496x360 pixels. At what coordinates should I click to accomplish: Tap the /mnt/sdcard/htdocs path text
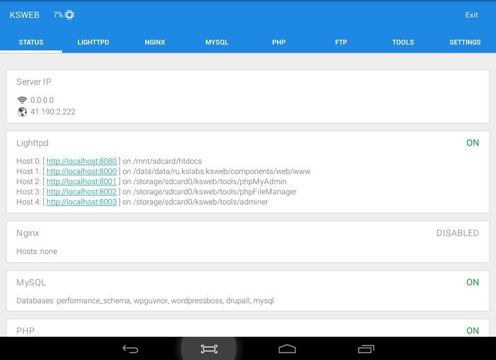[x=167, y=161]
